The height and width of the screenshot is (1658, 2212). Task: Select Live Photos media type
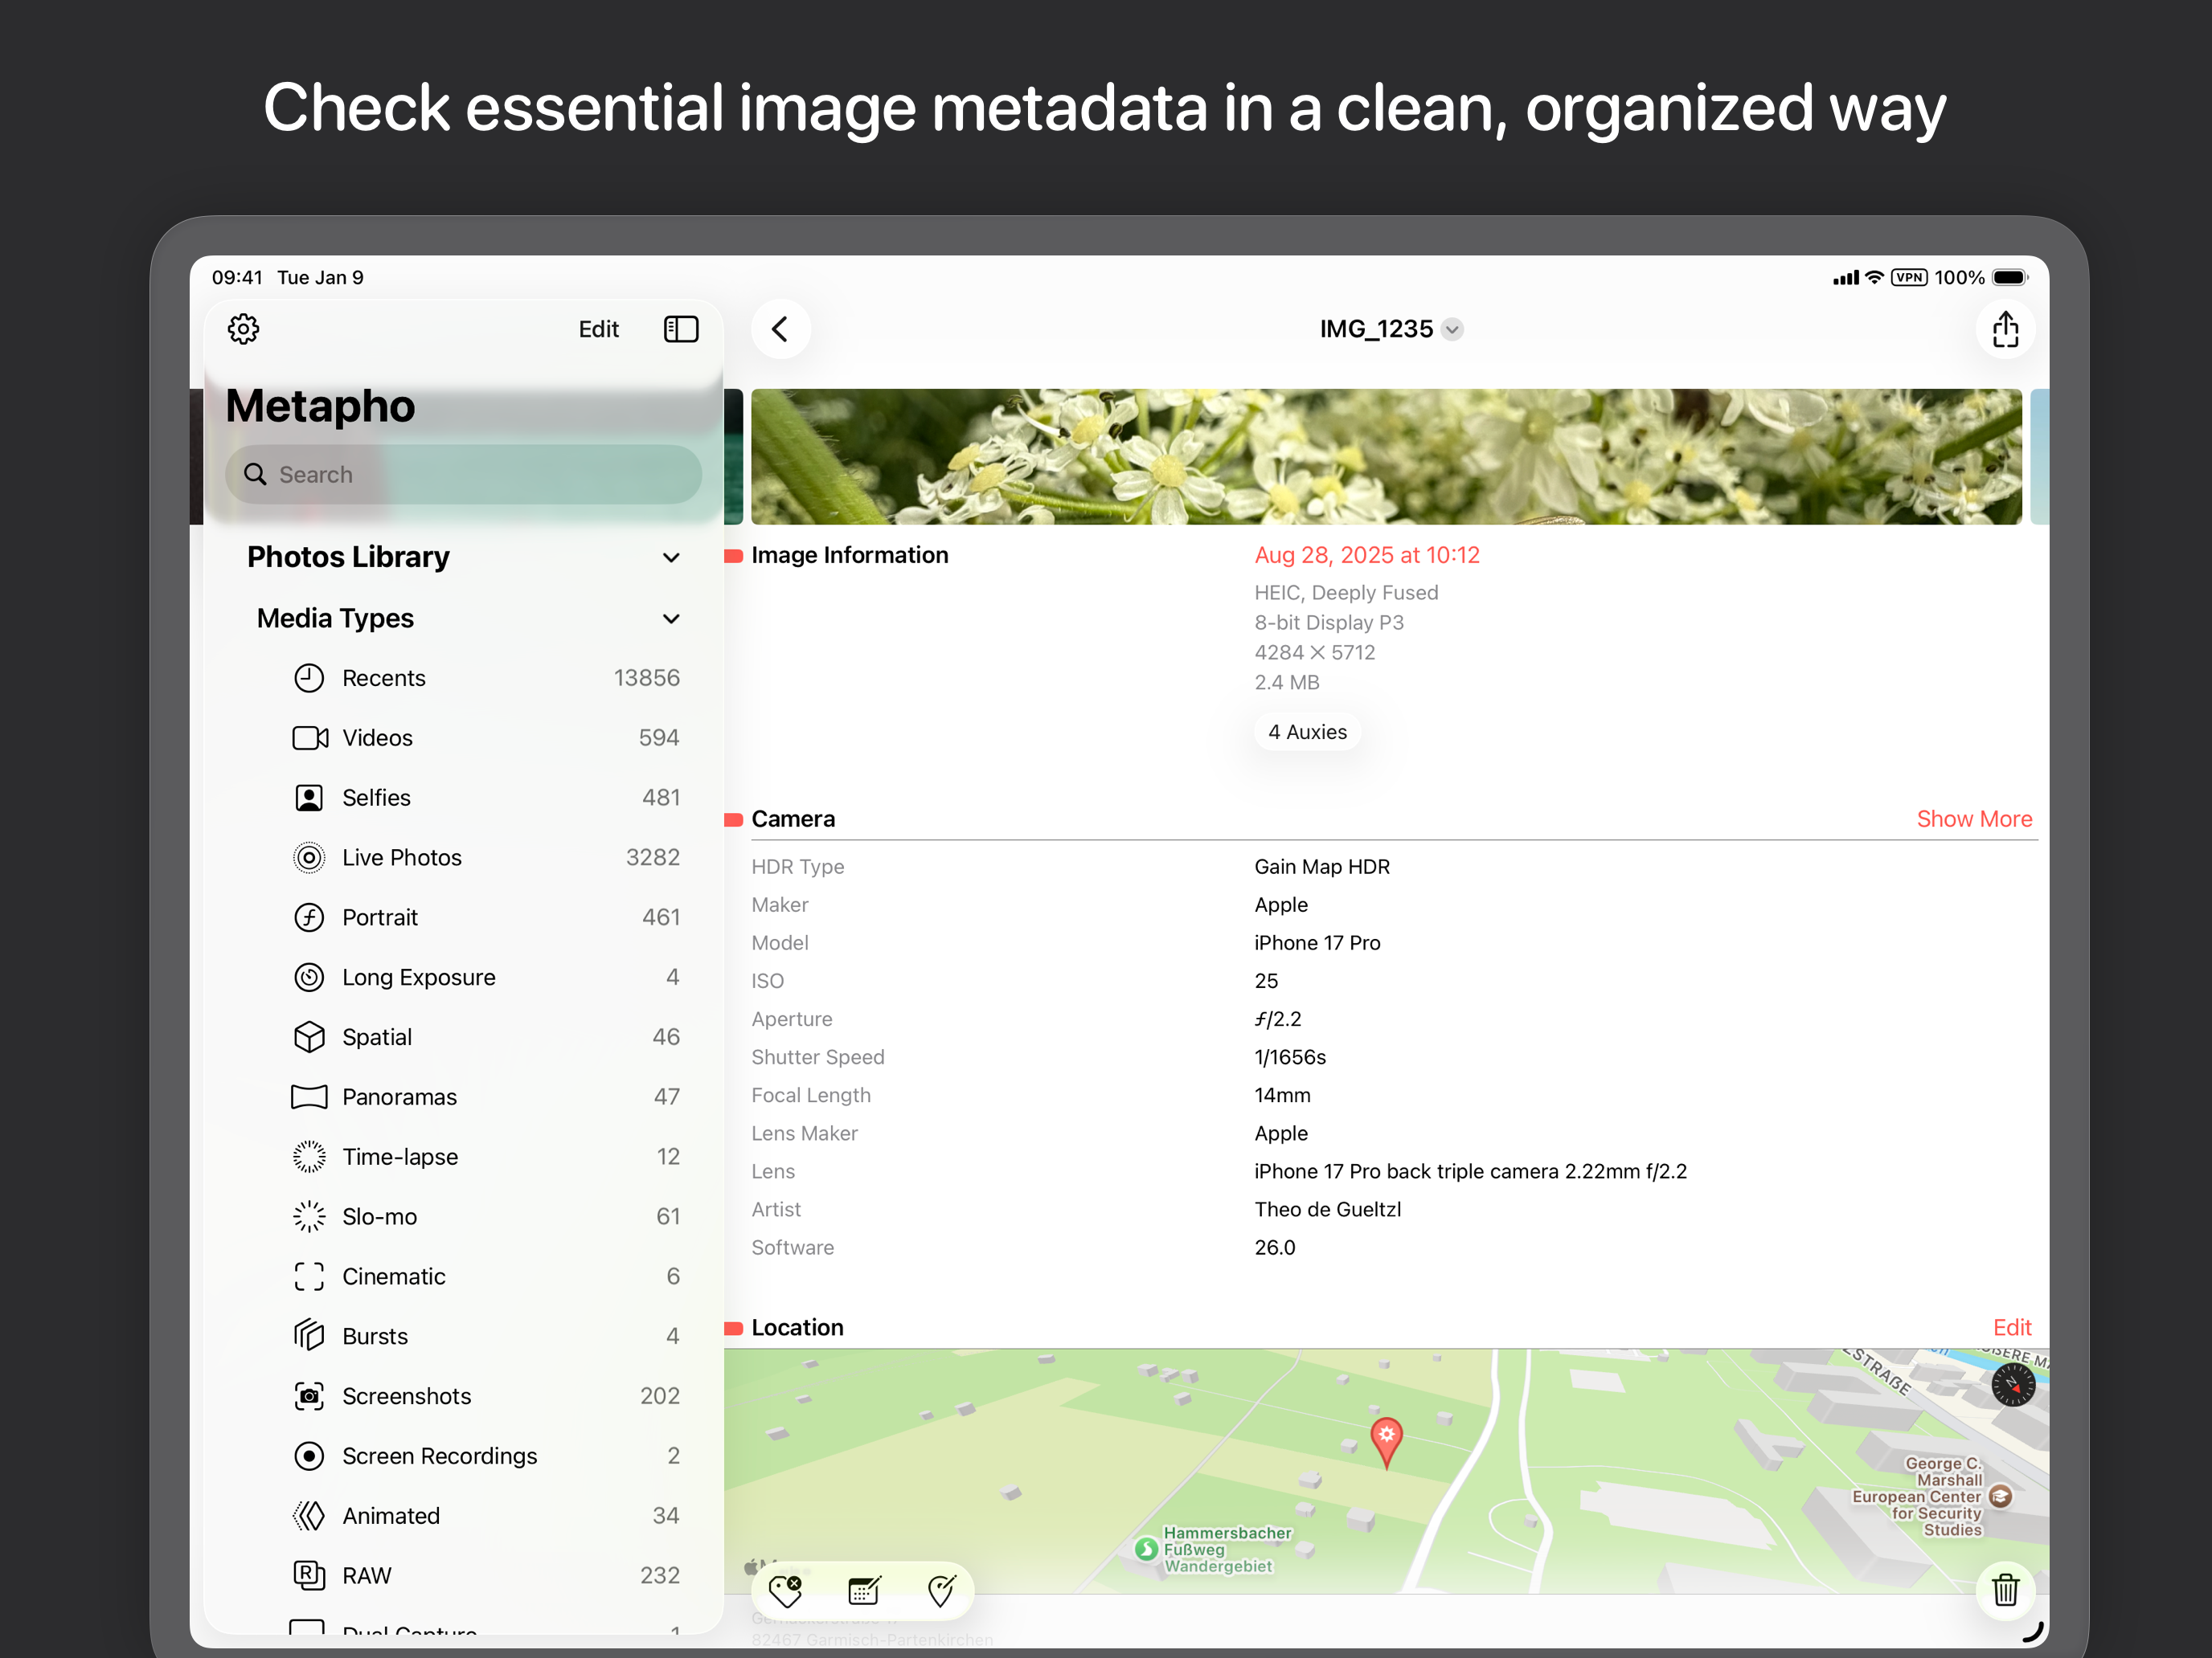(x=402, y=857)
